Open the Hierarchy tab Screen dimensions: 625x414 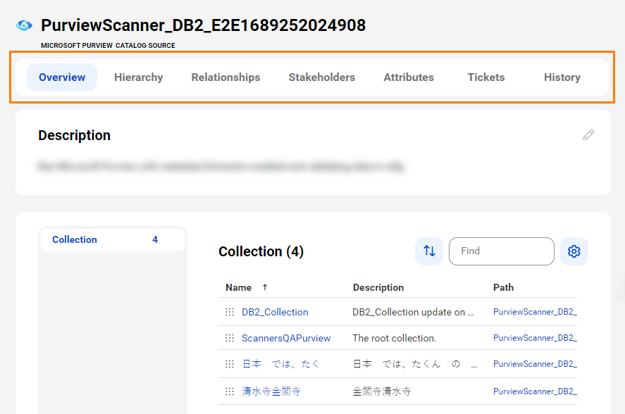point(138,77)
